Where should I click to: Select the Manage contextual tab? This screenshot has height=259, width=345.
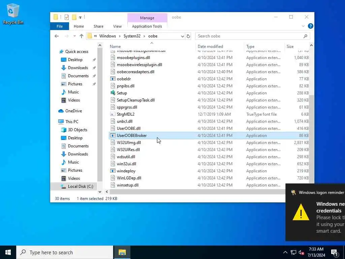pyautogui.click(x=147, y=18)
